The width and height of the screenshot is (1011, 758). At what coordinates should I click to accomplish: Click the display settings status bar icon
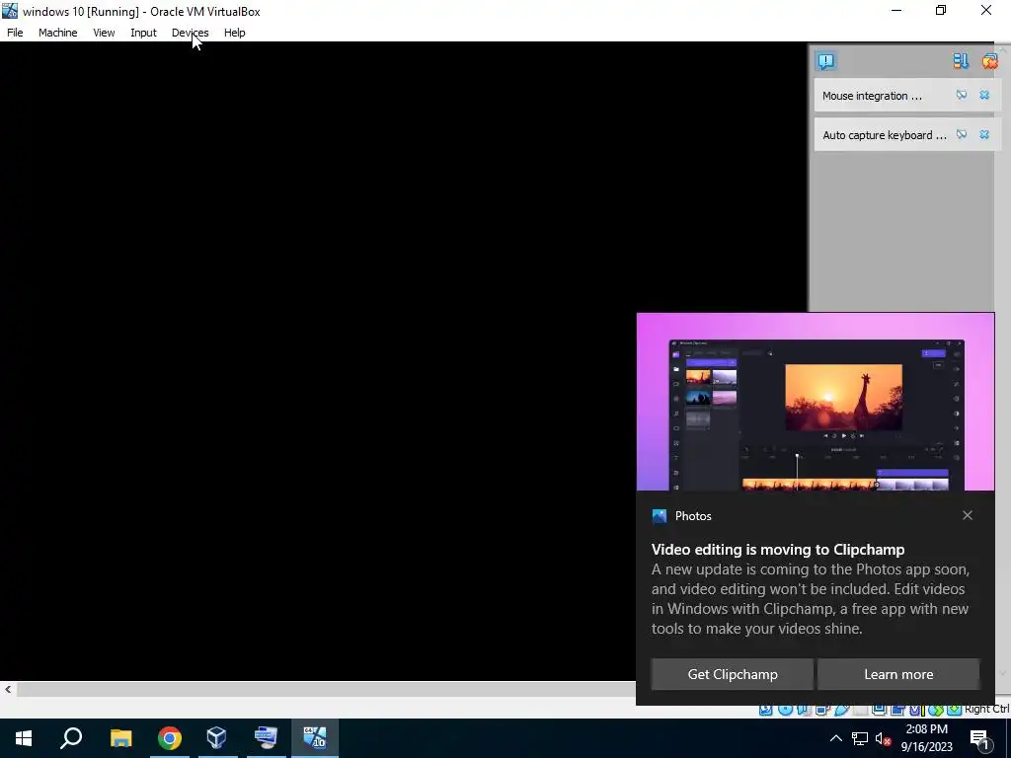point(879,709)
